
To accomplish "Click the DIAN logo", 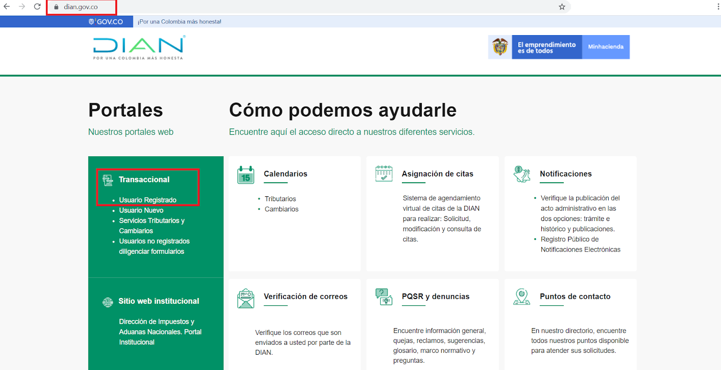I will tap(139, 48).
